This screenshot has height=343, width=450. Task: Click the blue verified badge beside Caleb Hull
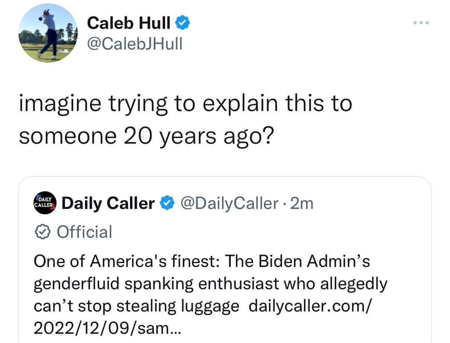coord(182,24)
